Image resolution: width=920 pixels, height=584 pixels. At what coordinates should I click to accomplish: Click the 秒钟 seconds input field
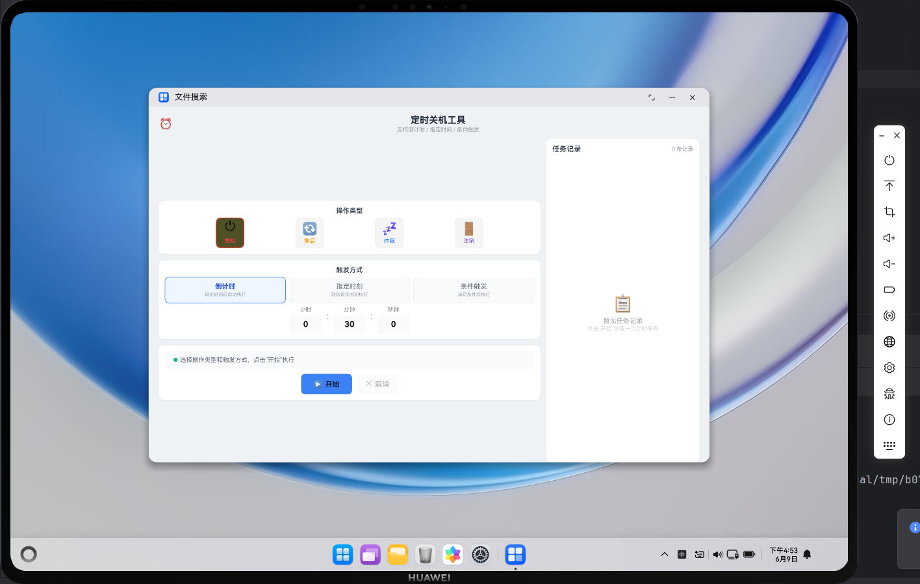click(x=393, y=324)
